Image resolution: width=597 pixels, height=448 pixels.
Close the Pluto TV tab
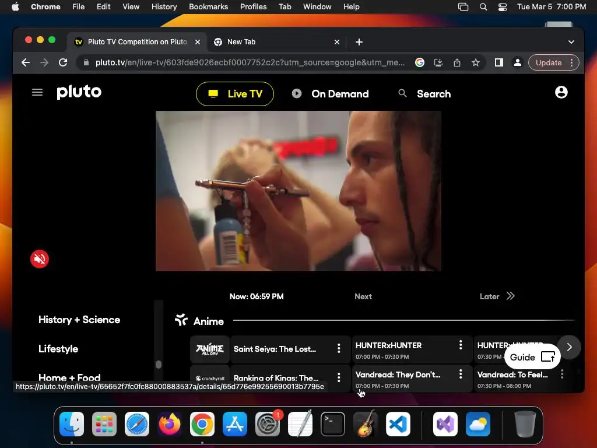[x=198, y=42]
